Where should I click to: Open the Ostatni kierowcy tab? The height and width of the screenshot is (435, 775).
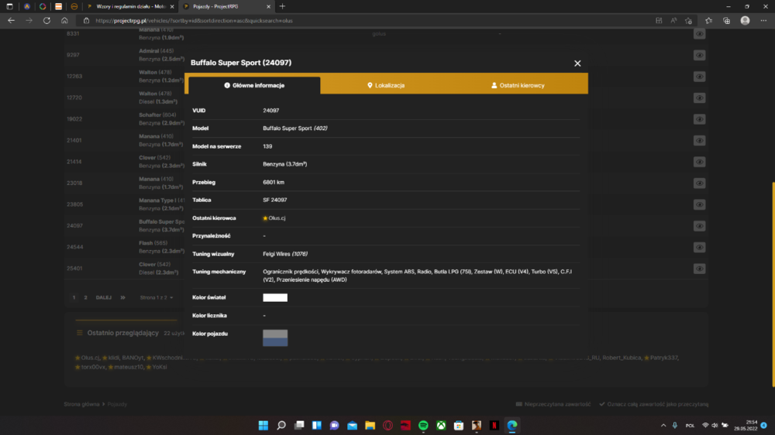(518, 85)
